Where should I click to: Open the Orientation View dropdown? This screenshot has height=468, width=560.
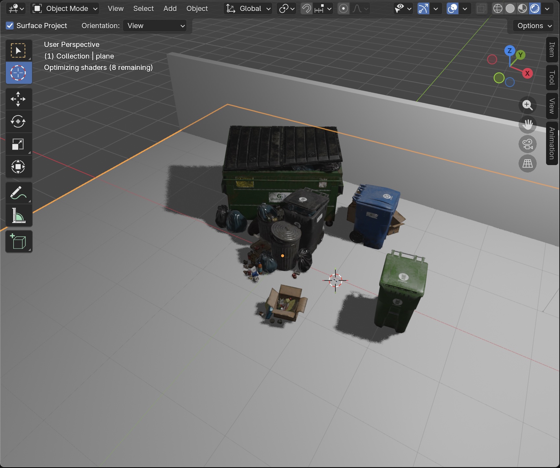pyautogui.click(x=155, y=26)
